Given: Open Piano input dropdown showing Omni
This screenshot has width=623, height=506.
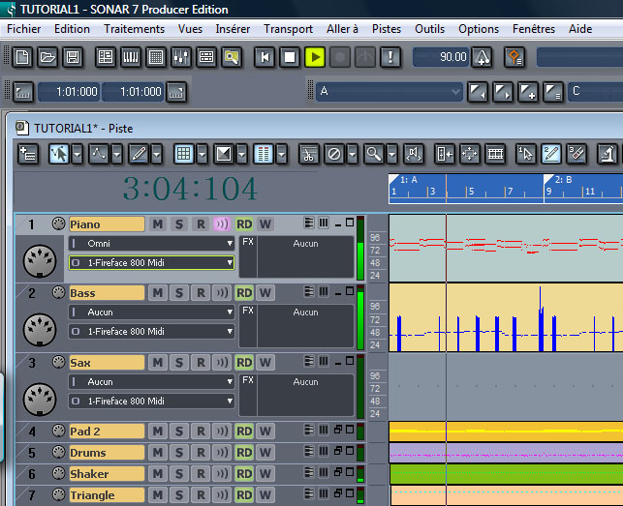Looking at the screenshot, I should click(151, 243).
